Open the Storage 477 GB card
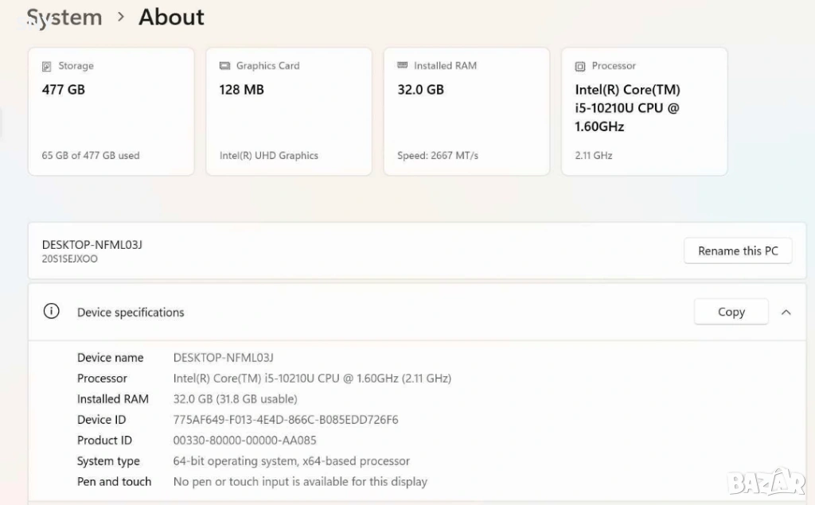The image size is (815, 505). [111, 111]
